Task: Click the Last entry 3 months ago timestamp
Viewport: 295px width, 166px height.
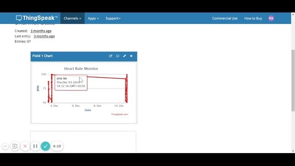Action: [44, 36]
